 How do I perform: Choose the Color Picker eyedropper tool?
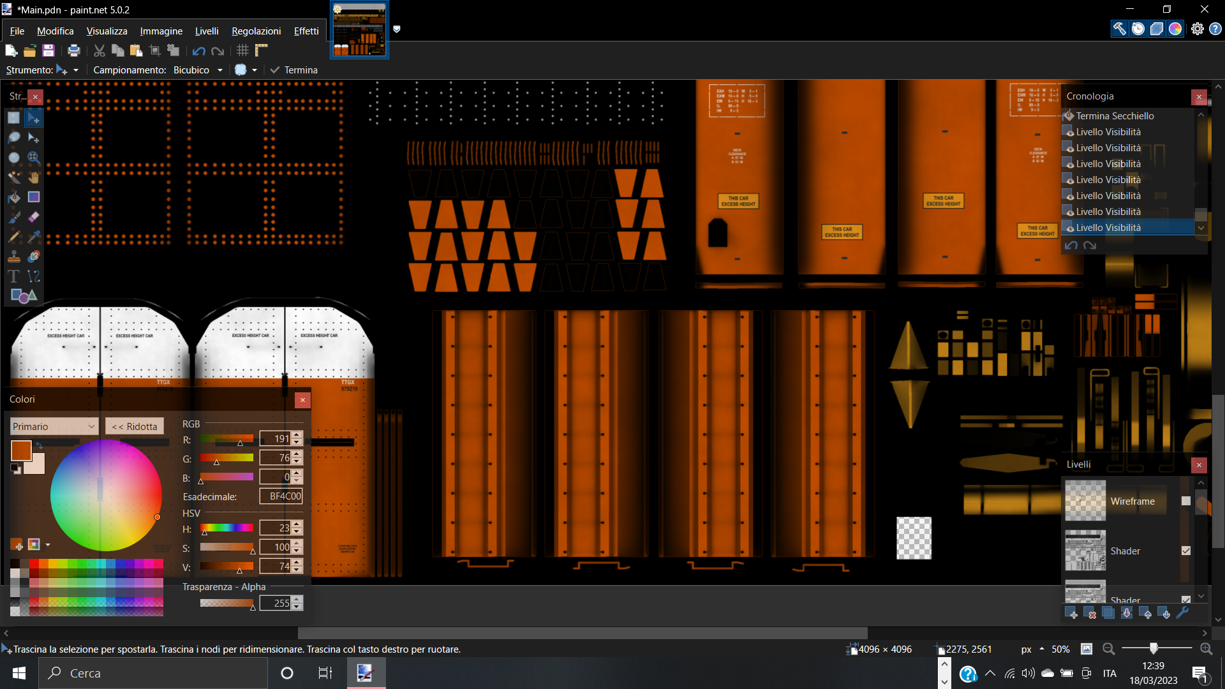34,237
